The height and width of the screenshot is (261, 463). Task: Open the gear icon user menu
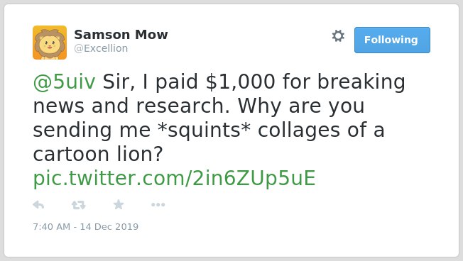point(338,36)
